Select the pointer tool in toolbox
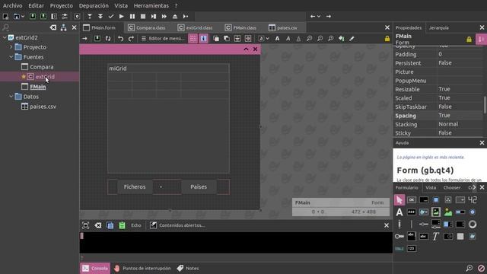 (x=399, y=199)
